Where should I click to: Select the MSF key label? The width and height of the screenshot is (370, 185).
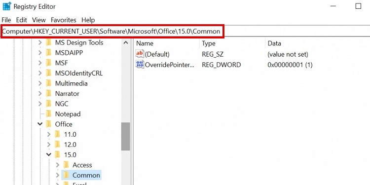61,63
